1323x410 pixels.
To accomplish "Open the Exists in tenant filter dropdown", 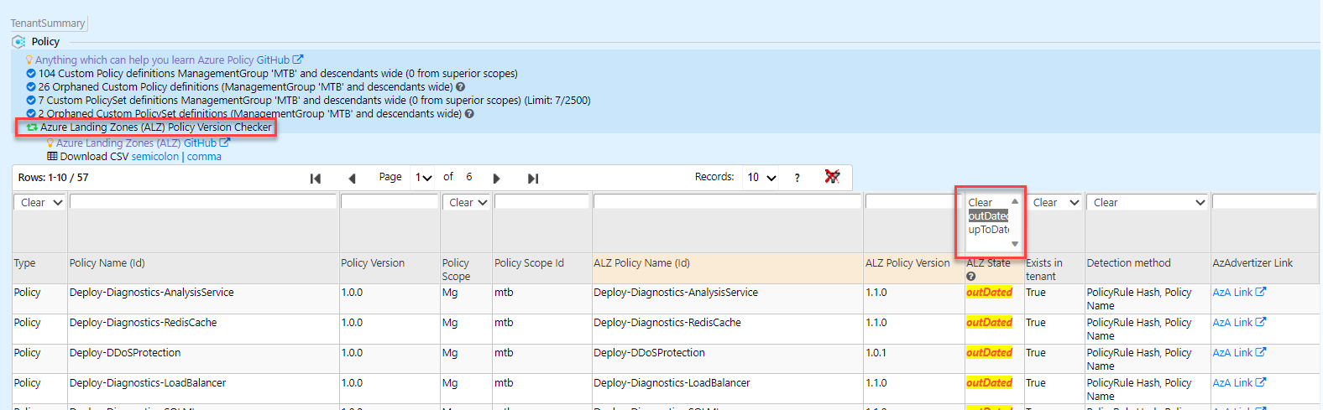I will [x=1054, y=203].
